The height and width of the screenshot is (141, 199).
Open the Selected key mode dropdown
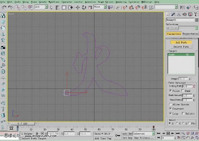coord(153,133)
